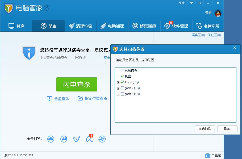Open the 工具箱 label
Screen dimensions: 242x159
pos(216,156)
